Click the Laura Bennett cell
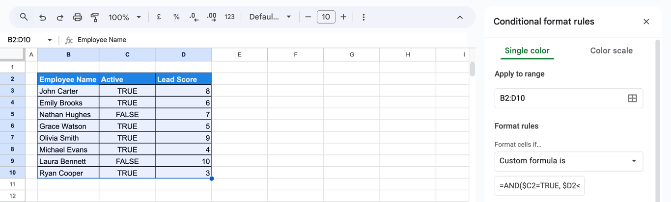Image resolution: width=671 pixels, height=202 pixels. (68, 161)
